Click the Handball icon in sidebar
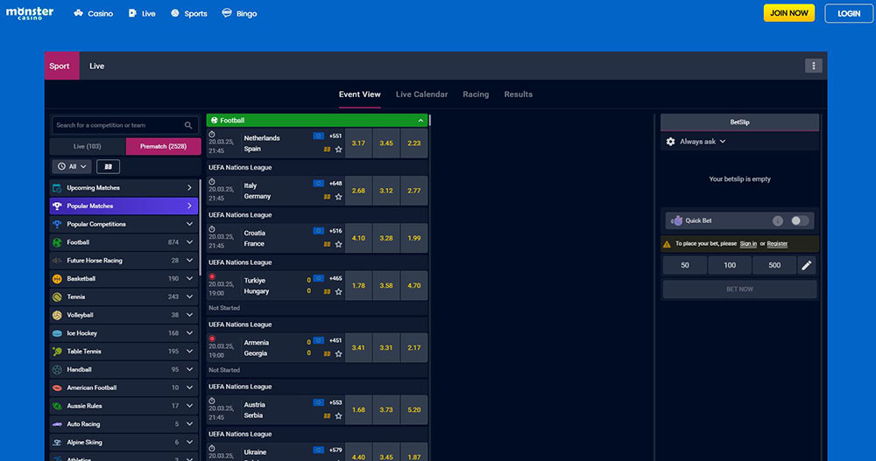Viewport: 876px width, 461px height. pos(57,369)
